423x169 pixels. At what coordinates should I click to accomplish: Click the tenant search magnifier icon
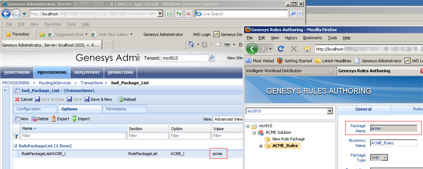point(211,58)
